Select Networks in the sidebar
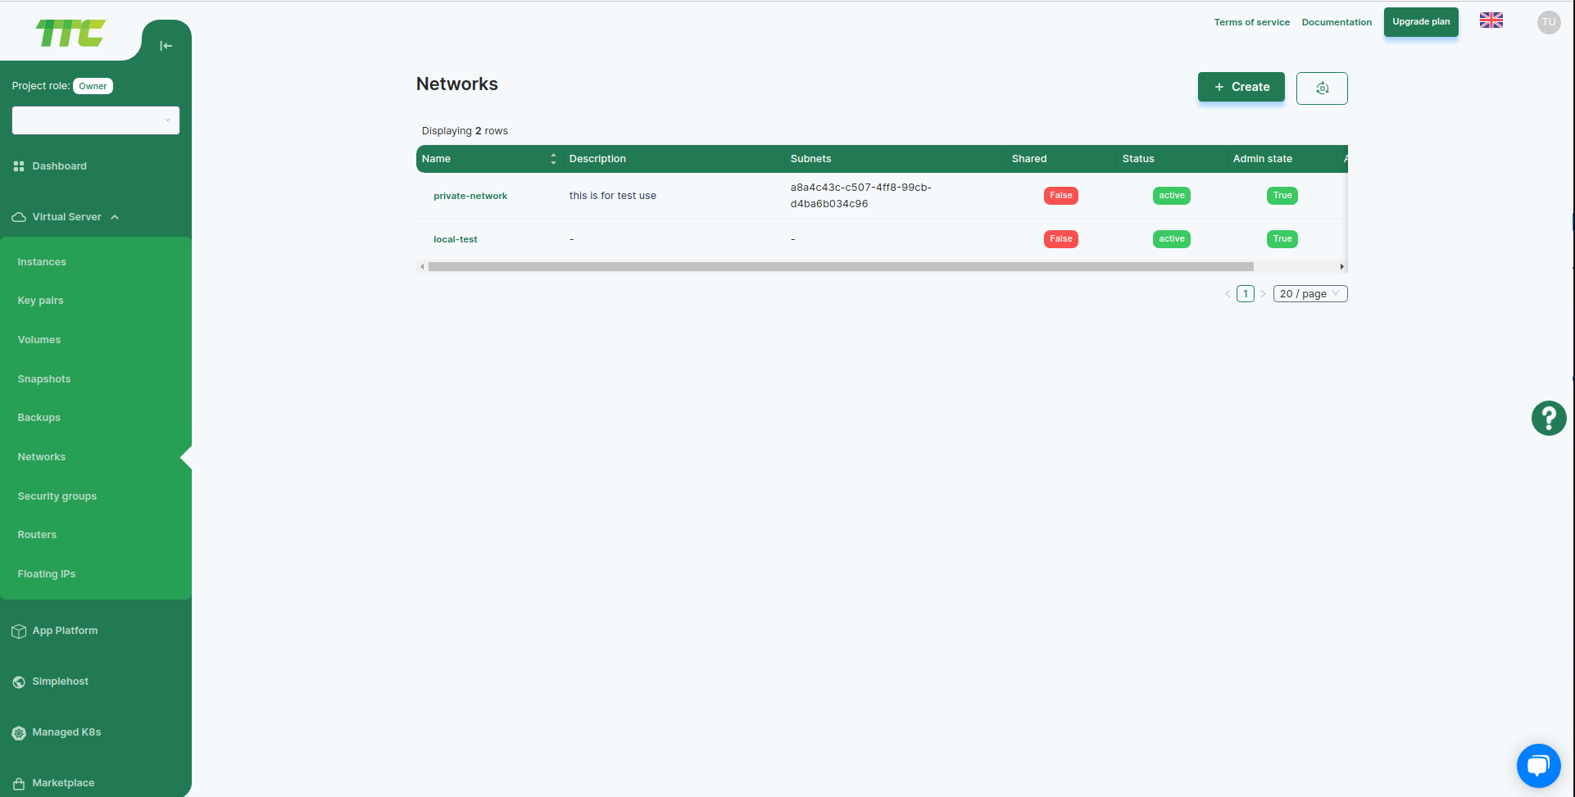The width and height of the screenshot is (1575, 797). coord(42,457)
